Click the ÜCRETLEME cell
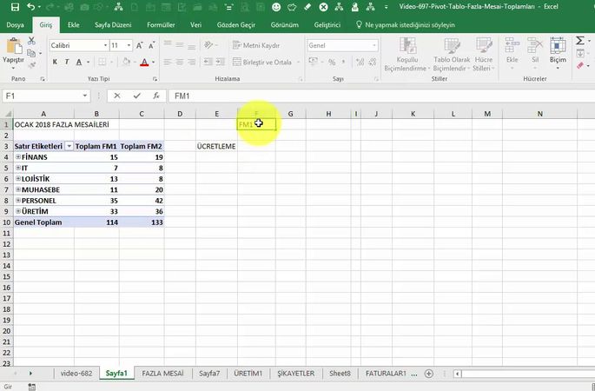595x391 pixels. tap(216, 147)
